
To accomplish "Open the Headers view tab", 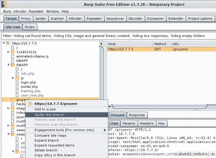I will [x=147, y=123].
